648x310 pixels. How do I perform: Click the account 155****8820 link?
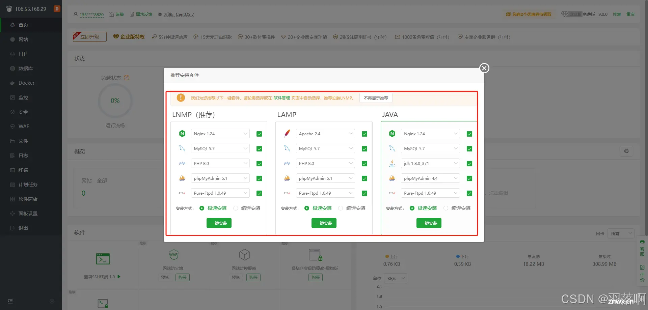tap(91, 15)
